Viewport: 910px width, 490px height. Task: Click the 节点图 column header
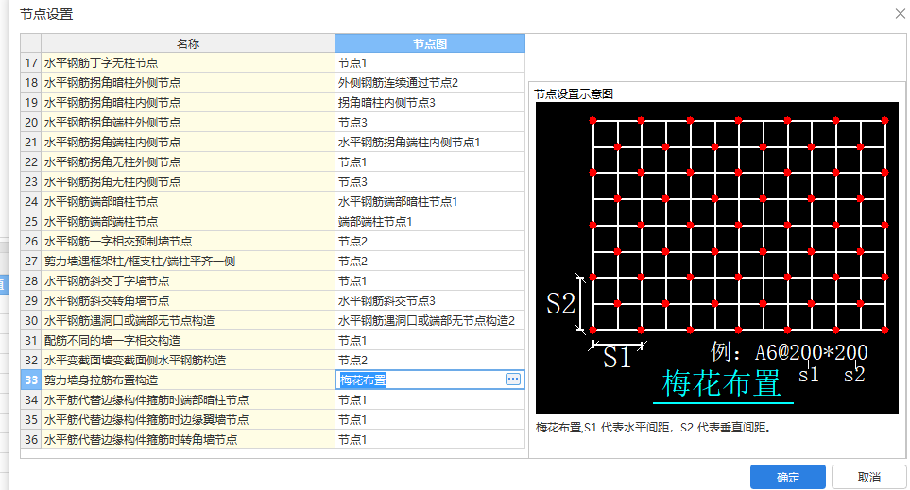pos(429,43)
